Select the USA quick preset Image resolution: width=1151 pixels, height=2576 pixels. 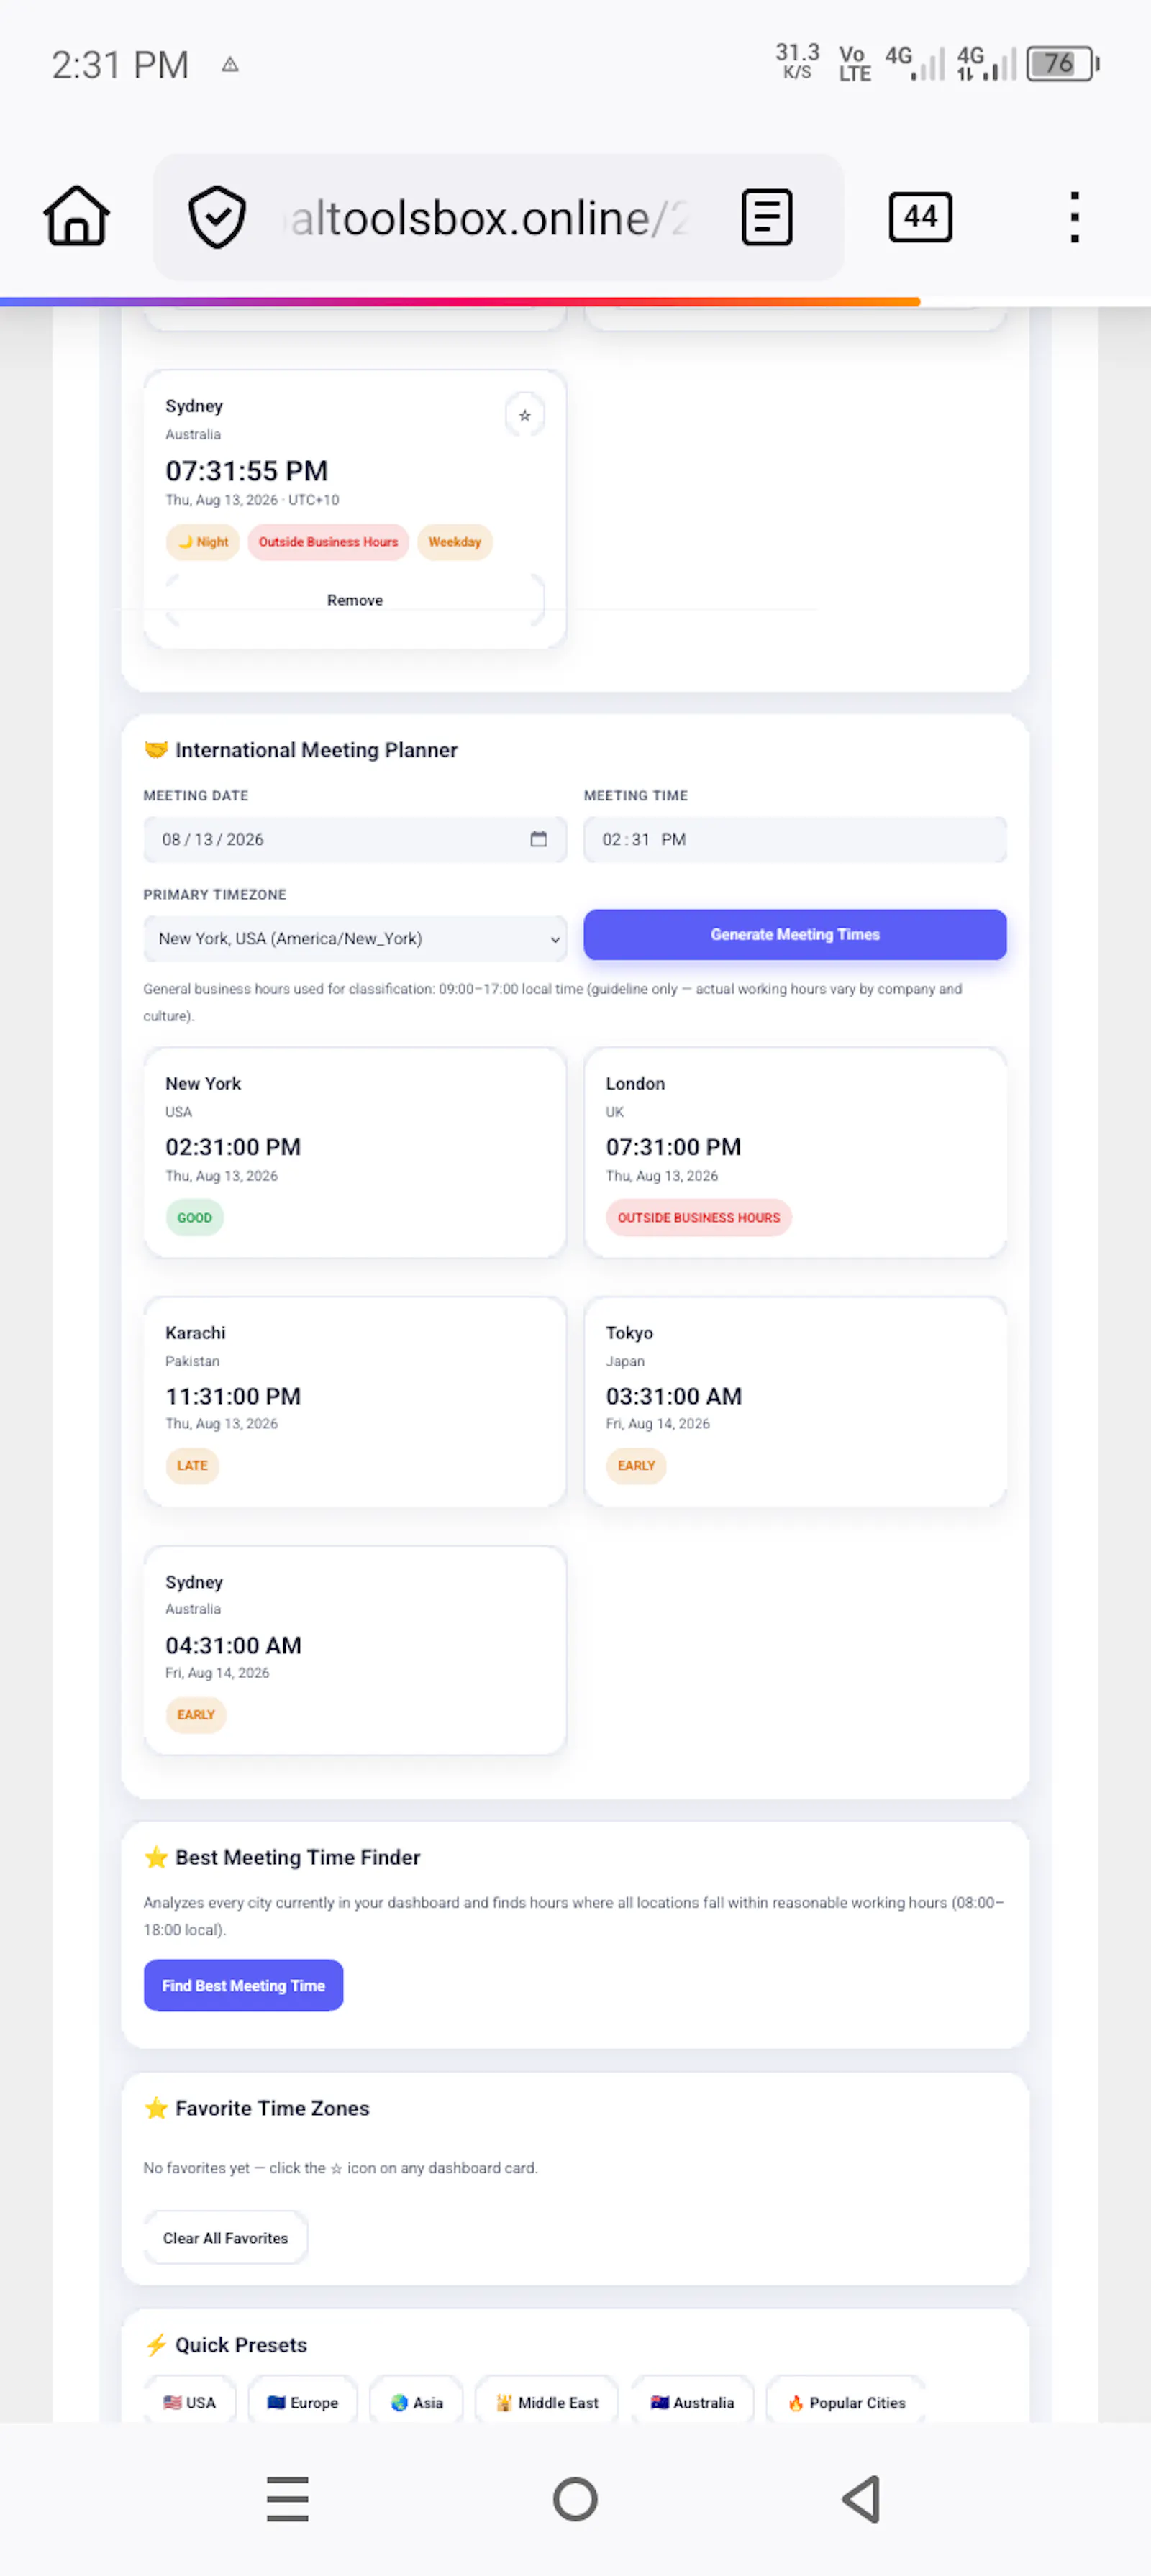click(190, 2402)
